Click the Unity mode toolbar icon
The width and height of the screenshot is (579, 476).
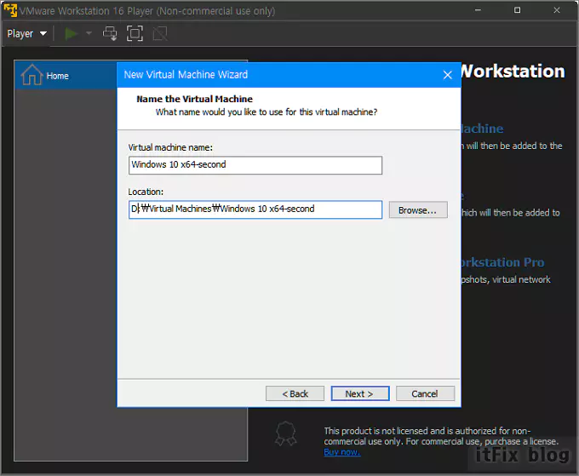click(160, 33)
